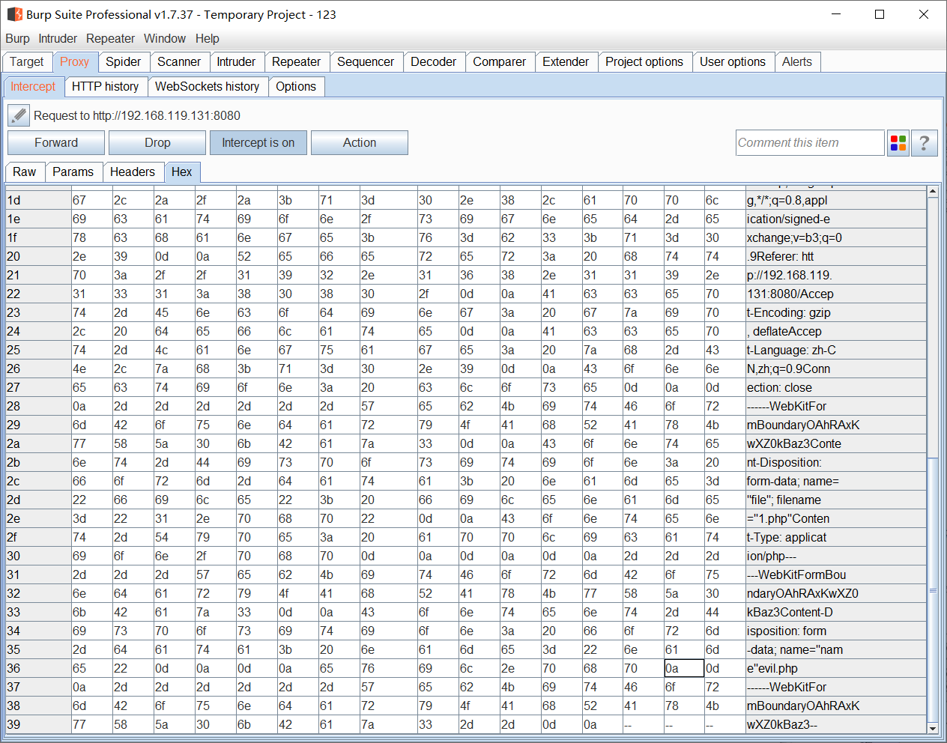
Task: Select ASCII text 'ection: close'
Action: (x=779, y=387)
